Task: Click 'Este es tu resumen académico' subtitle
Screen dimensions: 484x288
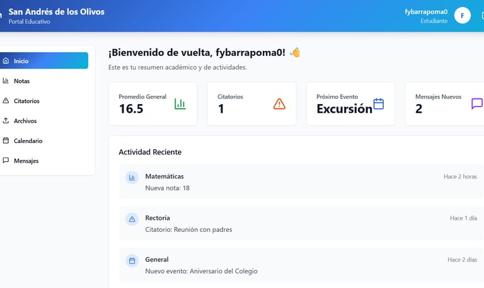Action: (178, 67)
